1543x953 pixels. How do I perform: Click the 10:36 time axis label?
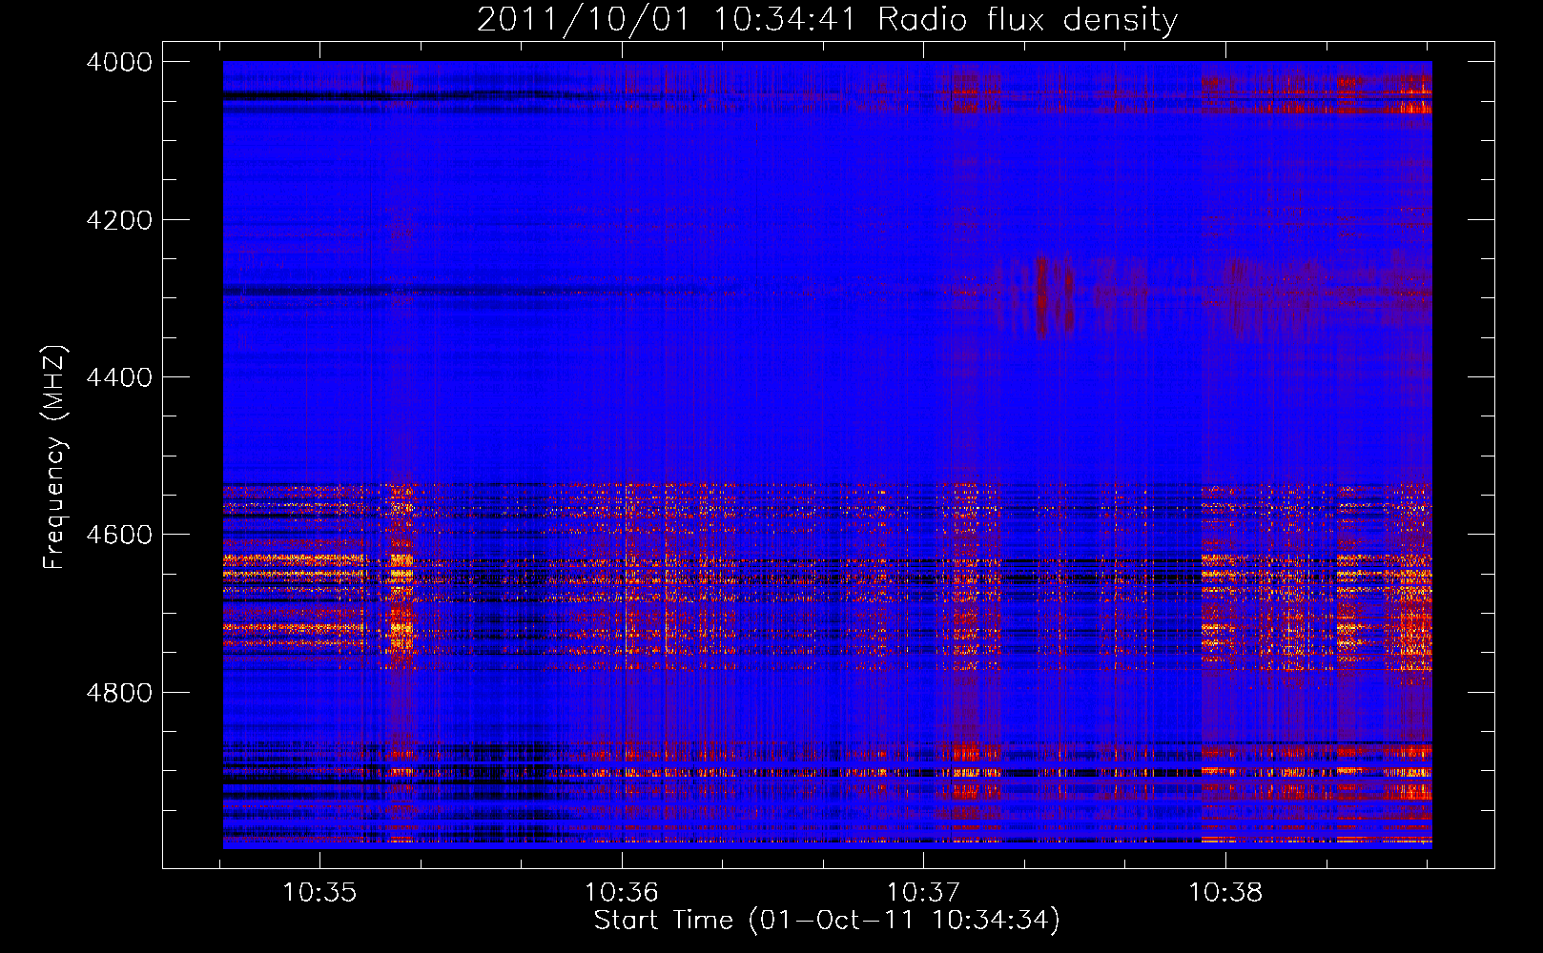coord(622,892)
